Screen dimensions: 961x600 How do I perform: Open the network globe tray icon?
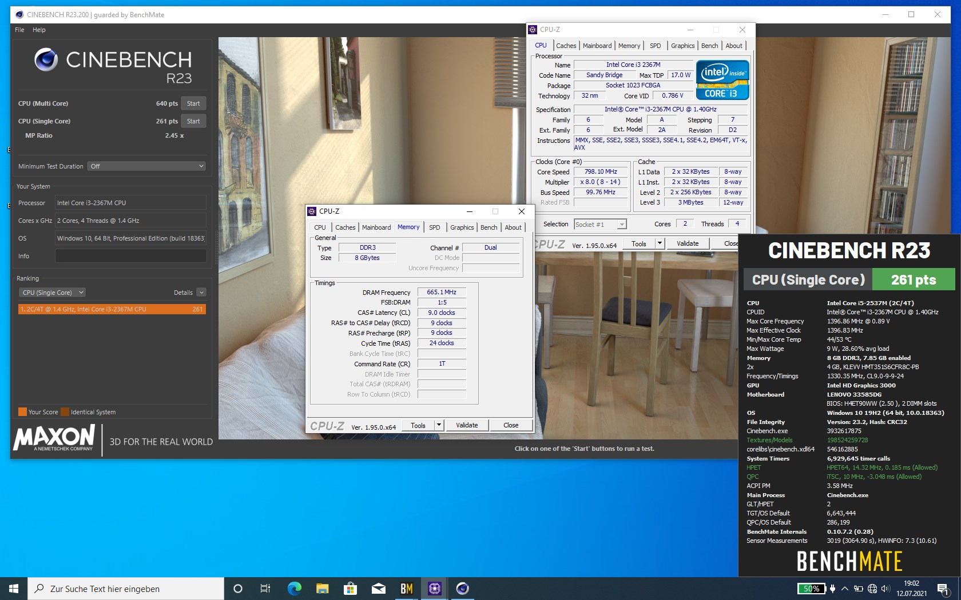click(872, 589)
